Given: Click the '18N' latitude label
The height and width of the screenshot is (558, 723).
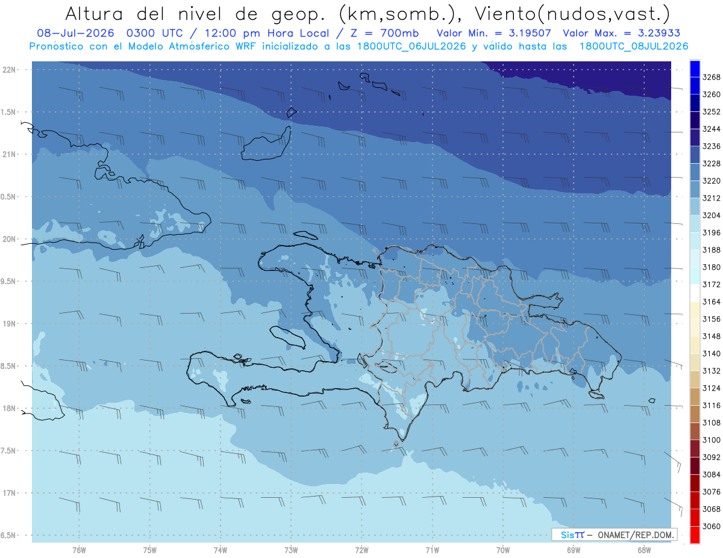Looking at the screenshot, I should pos(10,409).
